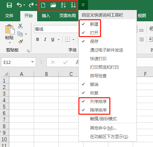Click the Sort A to Z icon
The image size is (153, 147).
point(63,5)
